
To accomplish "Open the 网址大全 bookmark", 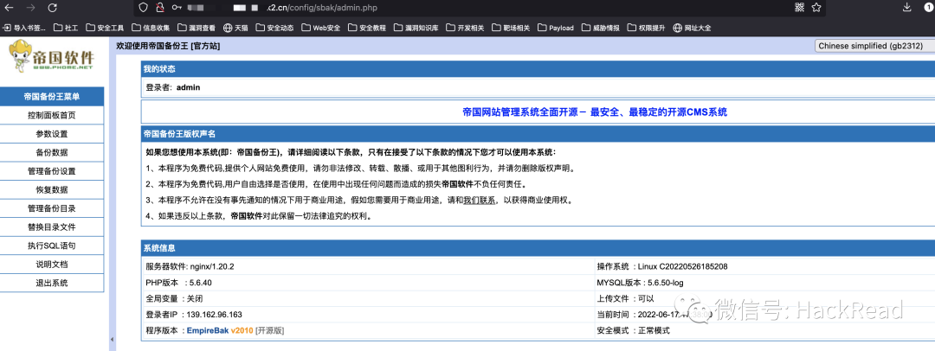I will coord(692,28).
